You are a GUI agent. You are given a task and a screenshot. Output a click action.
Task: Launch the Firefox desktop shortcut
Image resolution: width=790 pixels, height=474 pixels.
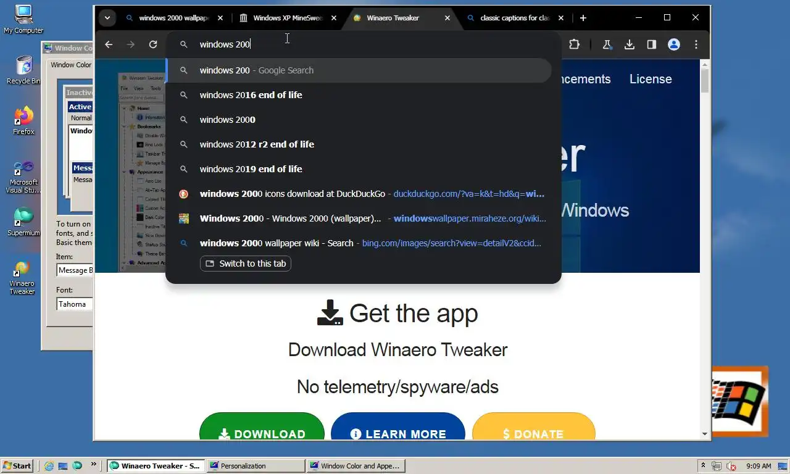(23, 121)
